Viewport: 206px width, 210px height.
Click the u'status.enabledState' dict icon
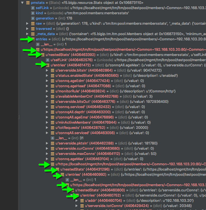click(x=52, y=76)
